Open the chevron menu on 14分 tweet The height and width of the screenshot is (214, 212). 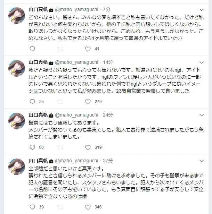pyautogui.click(x=202, y=62)
